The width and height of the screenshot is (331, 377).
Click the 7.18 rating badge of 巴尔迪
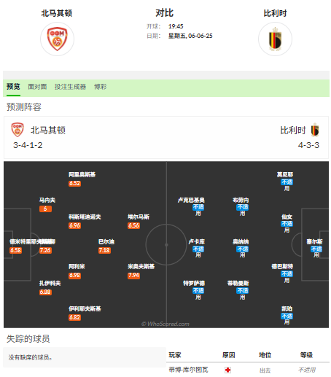tap(104, 250)
